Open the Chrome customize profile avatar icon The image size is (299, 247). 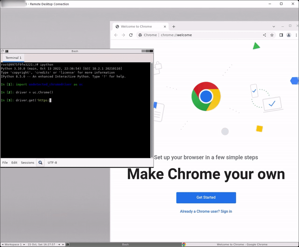tap(288, 35)
